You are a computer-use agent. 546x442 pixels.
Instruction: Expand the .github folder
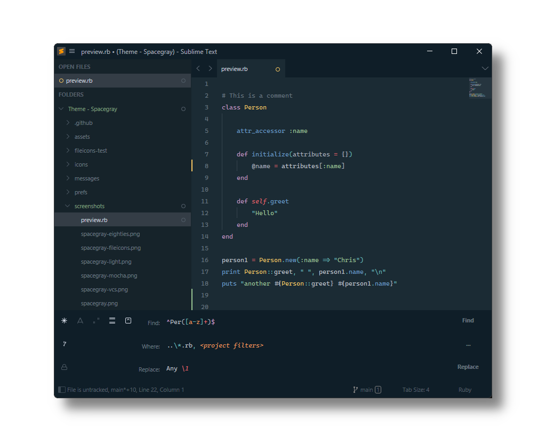[68, 123]
